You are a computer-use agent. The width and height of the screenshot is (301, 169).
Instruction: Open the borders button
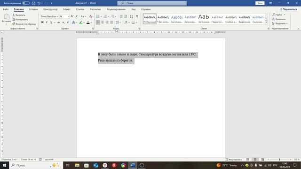pyautogui.click(x=133, y=23)
